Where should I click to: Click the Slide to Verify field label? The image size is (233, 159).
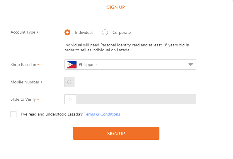pyautogui.click(x=23, y=99)
